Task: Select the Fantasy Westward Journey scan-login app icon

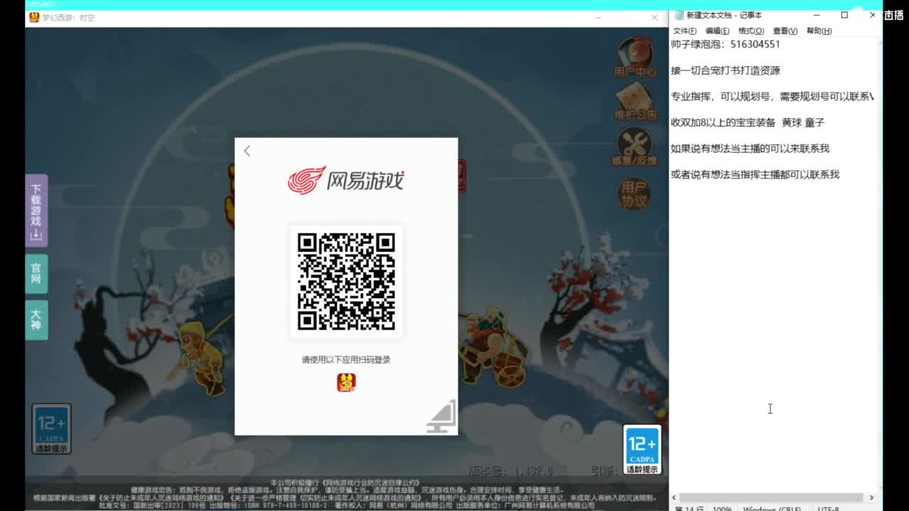Action: coord(346,383)
